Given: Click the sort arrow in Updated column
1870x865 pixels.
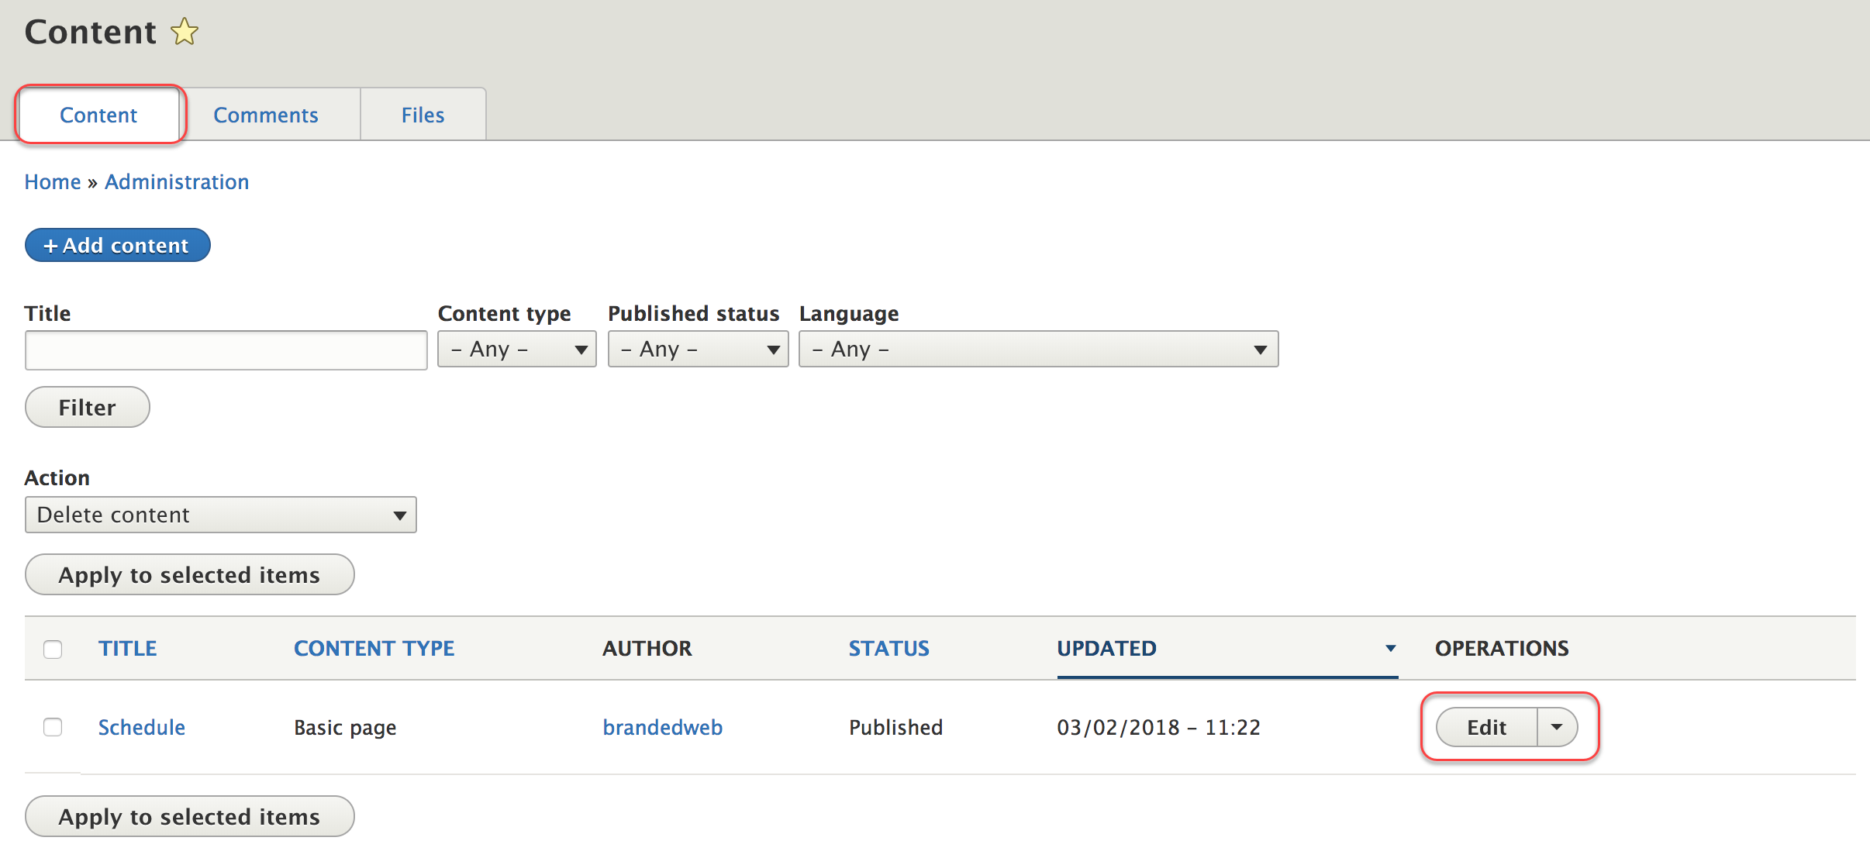Looking at the screenshot, I should pyautogui.click(x=1390, y=648).
